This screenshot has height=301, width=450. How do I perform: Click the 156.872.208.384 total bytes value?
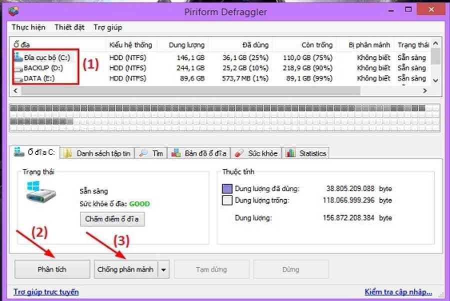348,218
